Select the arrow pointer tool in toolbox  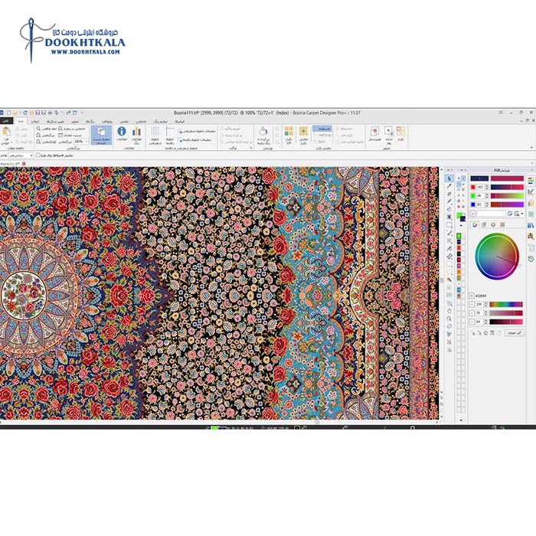click(x=449, y=178)
